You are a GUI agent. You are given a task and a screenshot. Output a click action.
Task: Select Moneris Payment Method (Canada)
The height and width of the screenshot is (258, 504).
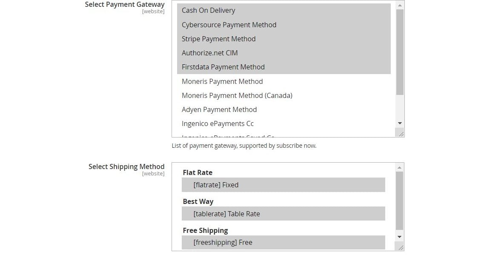(x=284, y=95)
